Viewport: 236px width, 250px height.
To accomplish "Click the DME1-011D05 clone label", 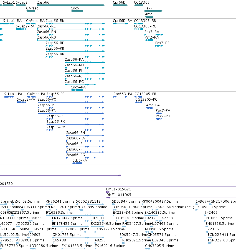I will click(x=119, y=195).
